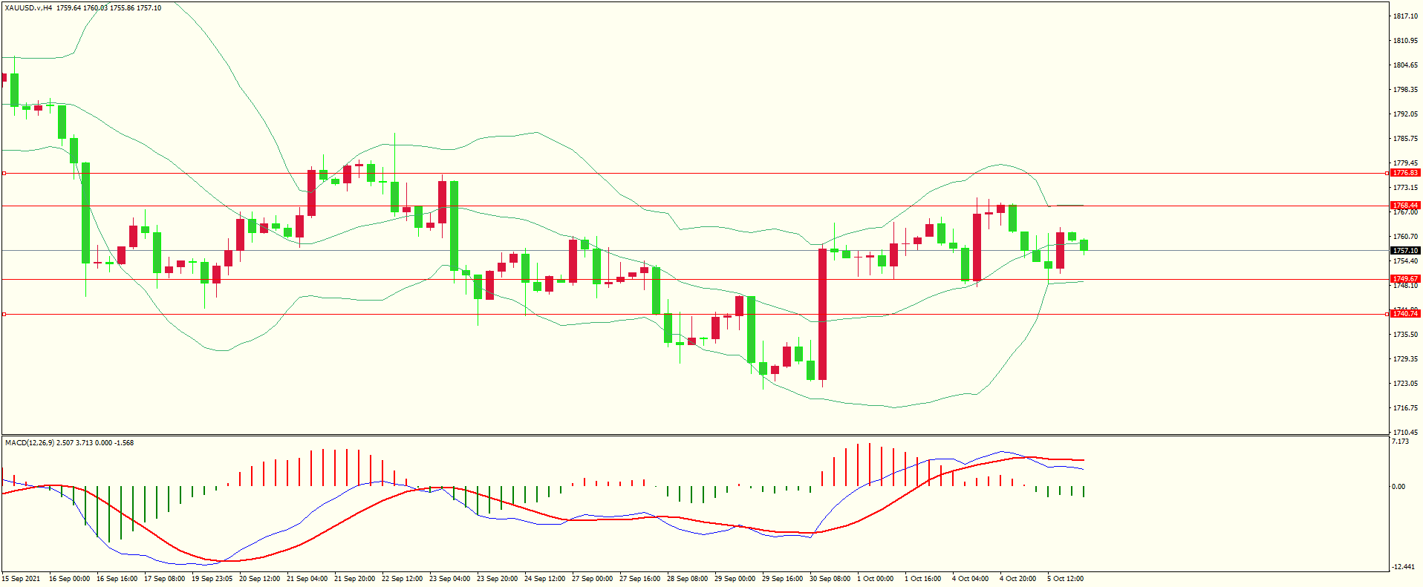Click the 1810.95 price axis label

coord(1406,41)
